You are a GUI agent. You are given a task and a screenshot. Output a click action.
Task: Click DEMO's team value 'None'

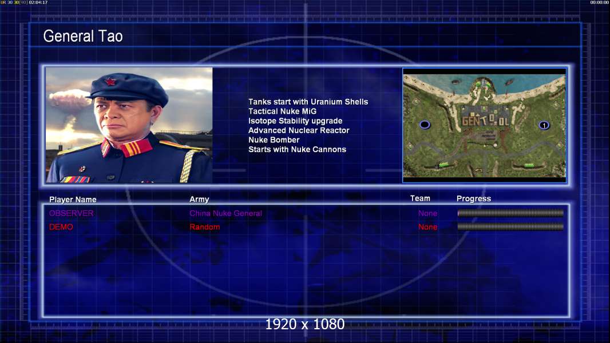[427, 227]
